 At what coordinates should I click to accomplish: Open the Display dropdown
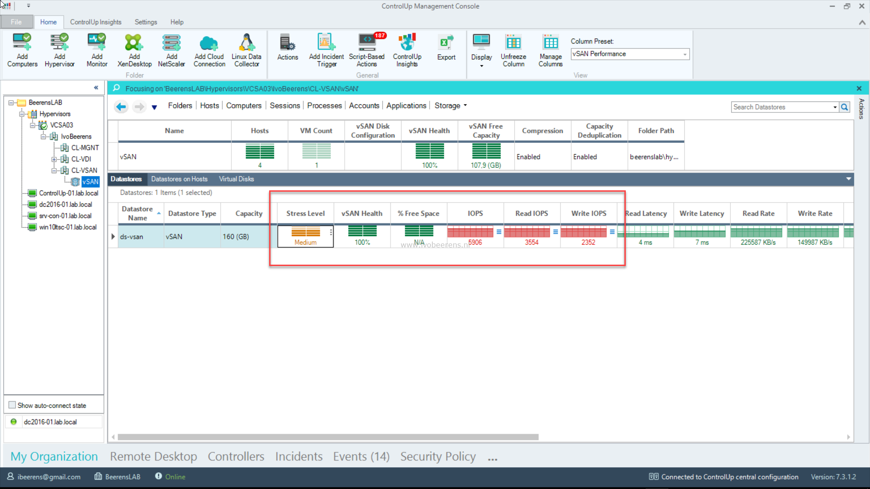(x=481, y=50)
